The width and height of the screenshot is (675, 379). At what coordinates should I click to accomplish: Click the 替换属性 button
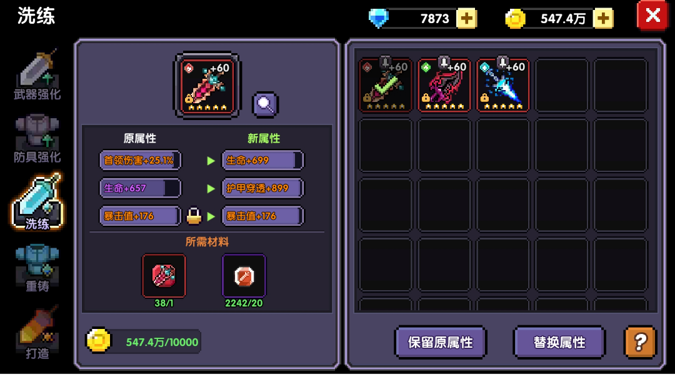(559, 342)
